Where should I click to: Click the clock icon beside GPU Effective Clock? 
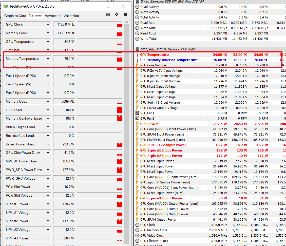(x=137, y=241)
